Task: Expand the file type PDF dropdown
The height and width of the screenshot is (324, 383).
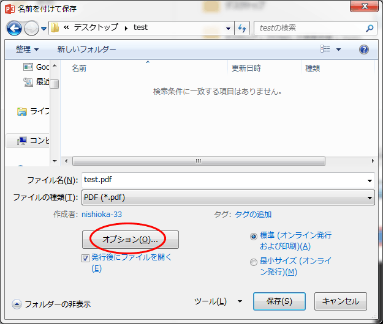Action: click(x=370, y=197)
